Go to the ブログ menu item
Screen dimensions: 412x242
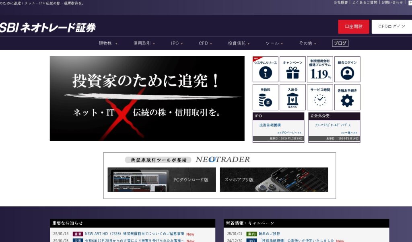(x=340, y=43)
